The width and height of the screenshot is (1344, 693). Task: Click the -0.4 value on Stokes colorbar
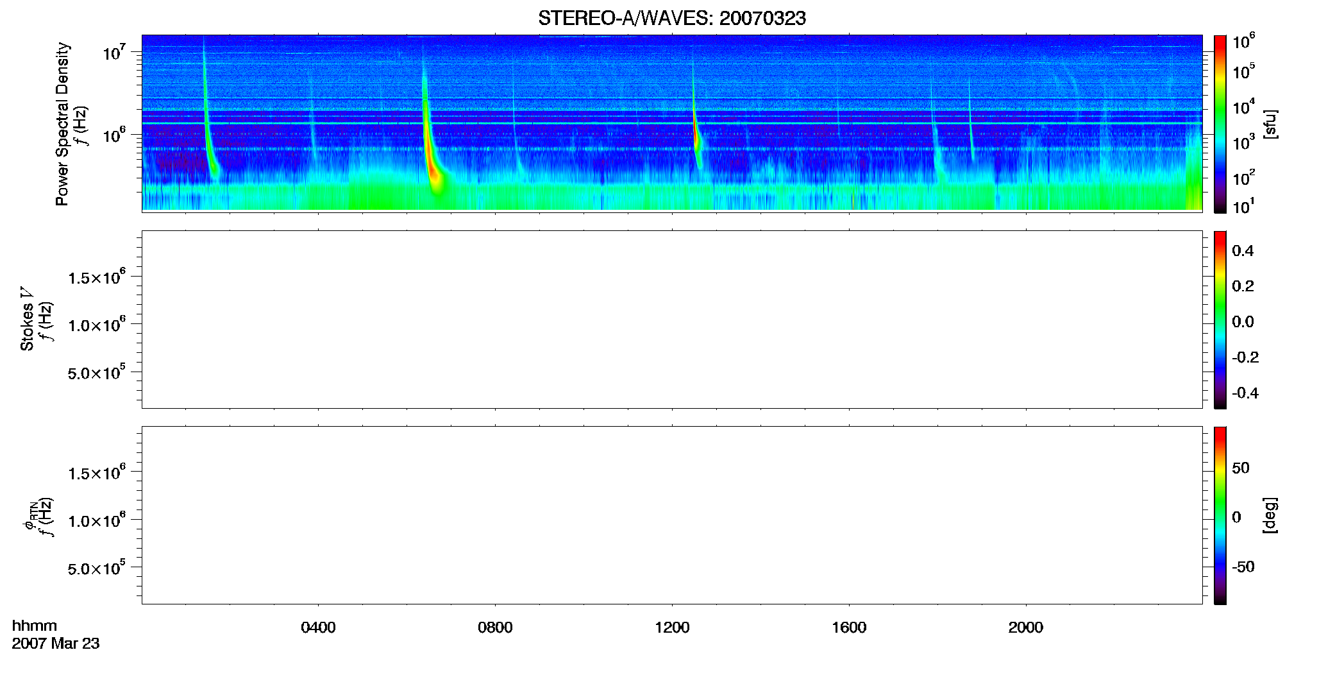[1245, 393]
